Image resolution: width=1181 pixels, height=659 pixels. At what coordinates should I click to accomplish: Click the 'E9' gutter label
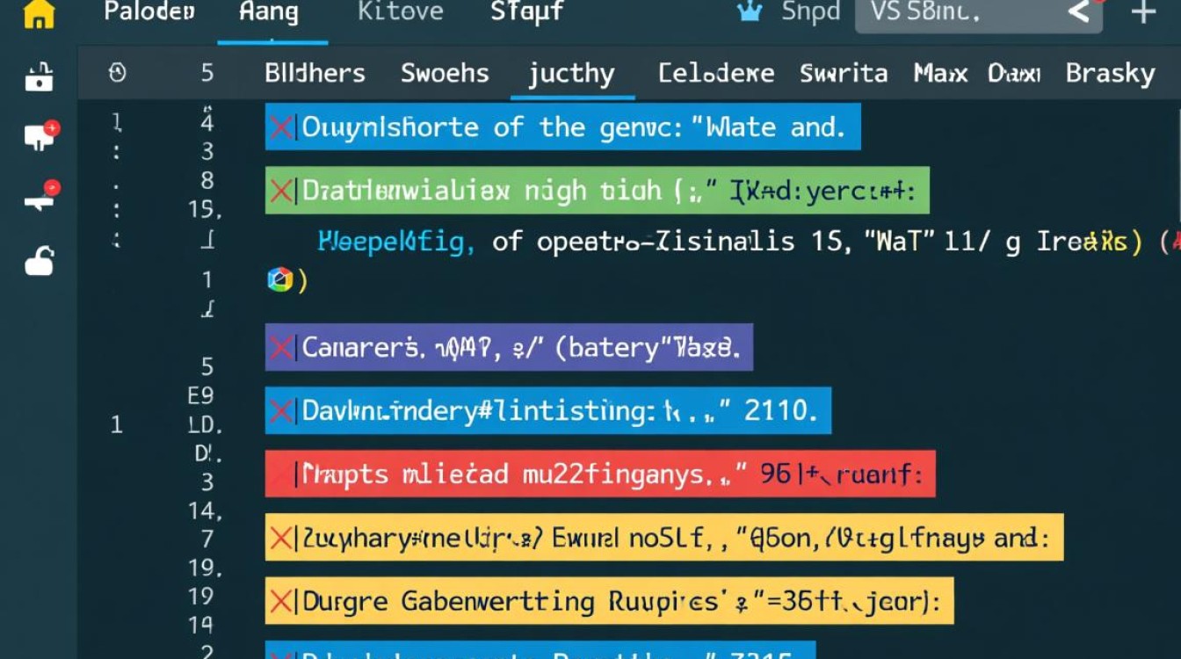point(200,395)
